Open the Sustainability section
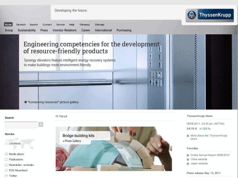 coord(27,30)
